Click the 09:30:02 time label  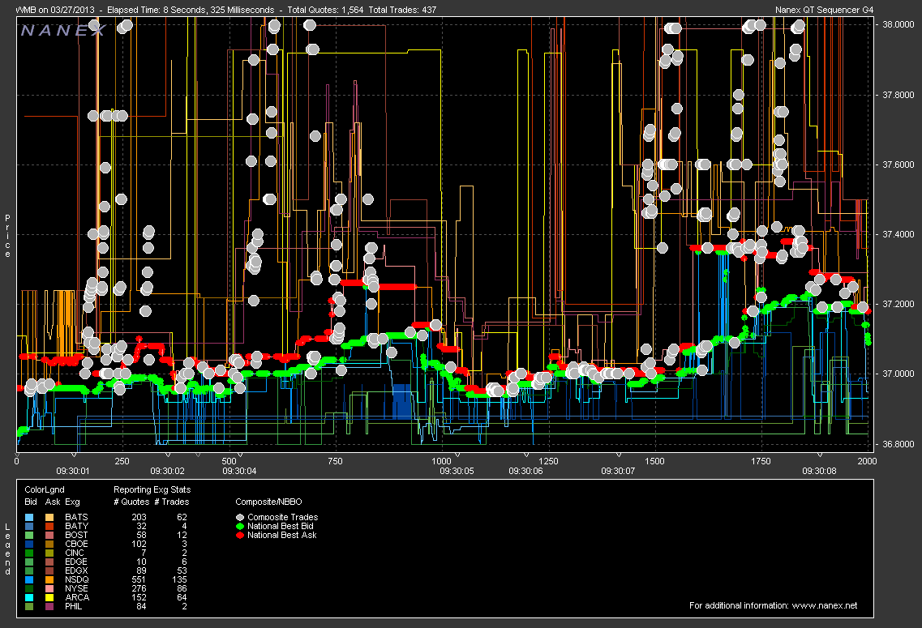pyautogui.click(x=168, y=471)
